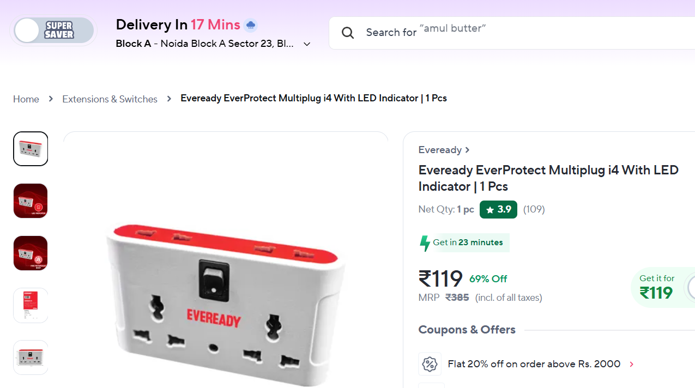Click the green lightning delivery icon
Viewport: 695px width, 388px height.
(425, 243)
